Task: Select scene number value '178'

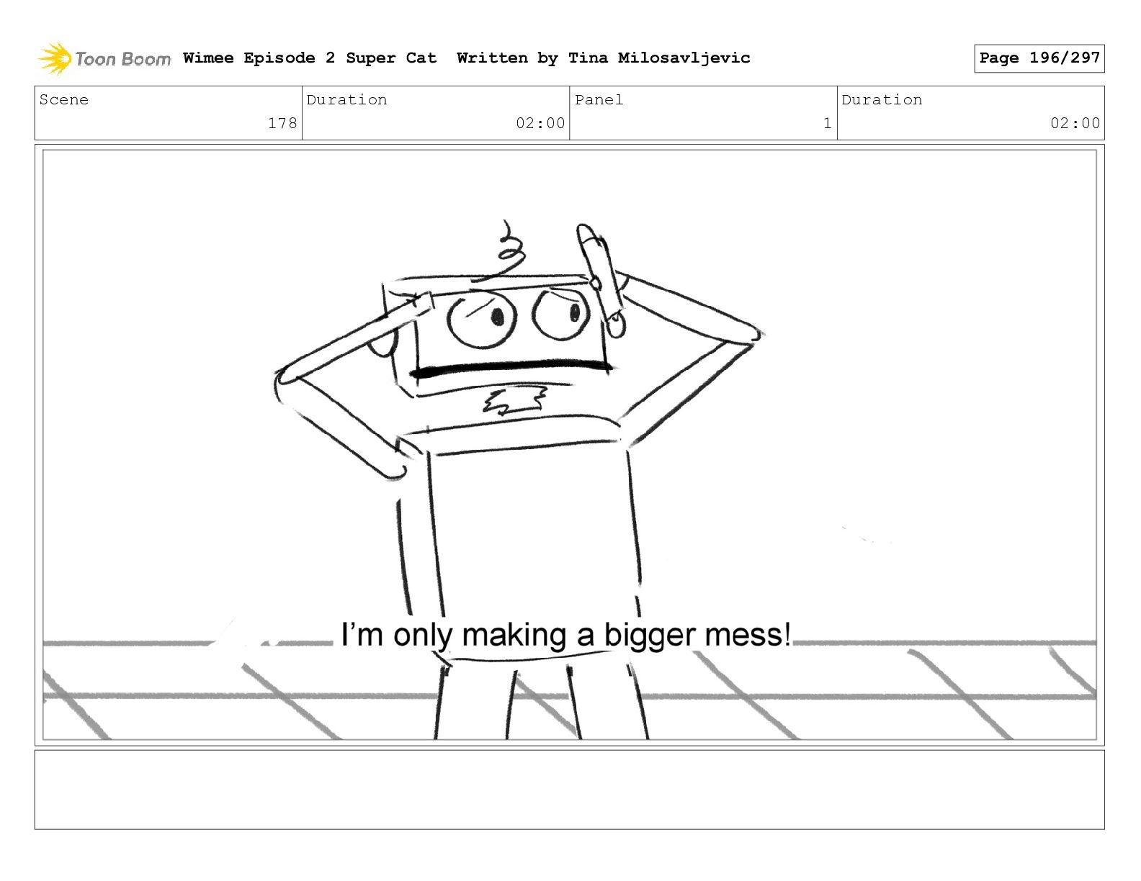Action: (282, 123)
